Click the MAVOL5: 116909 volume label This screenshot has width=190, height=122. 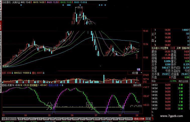22,73
